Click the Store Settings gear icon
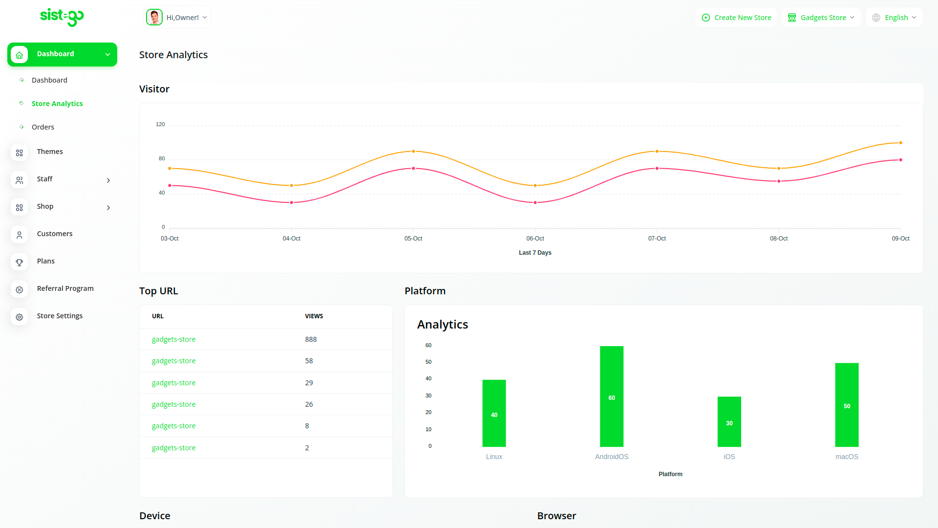Viewport: 938px width, 528px height. pyautogui.click(x=20, y=317)
